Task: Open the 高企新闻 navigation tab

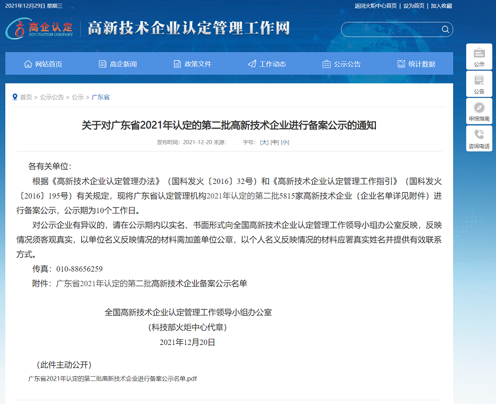Action: coord(117,64)
